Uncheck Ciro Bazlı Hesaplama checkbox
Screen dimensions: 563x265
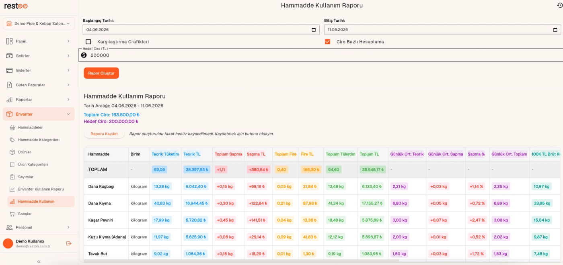tap(327, 42)
